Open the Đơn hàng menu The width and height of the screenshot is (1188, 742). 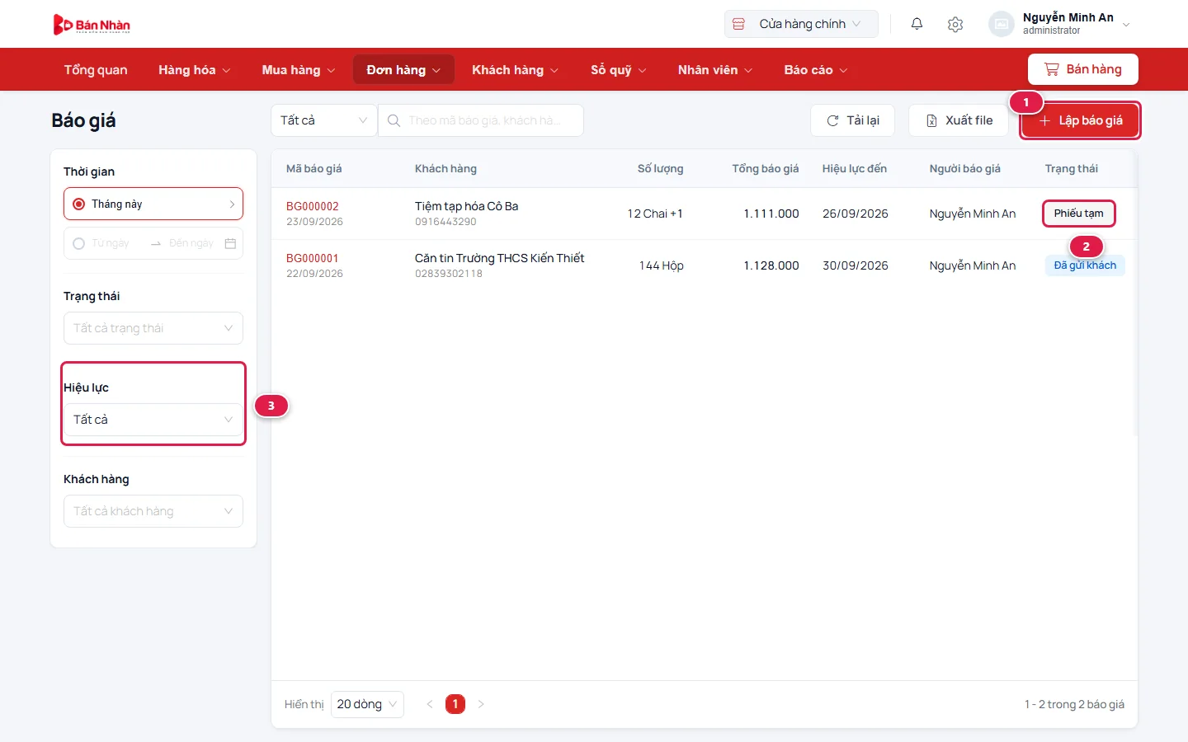tap(403, 70)
